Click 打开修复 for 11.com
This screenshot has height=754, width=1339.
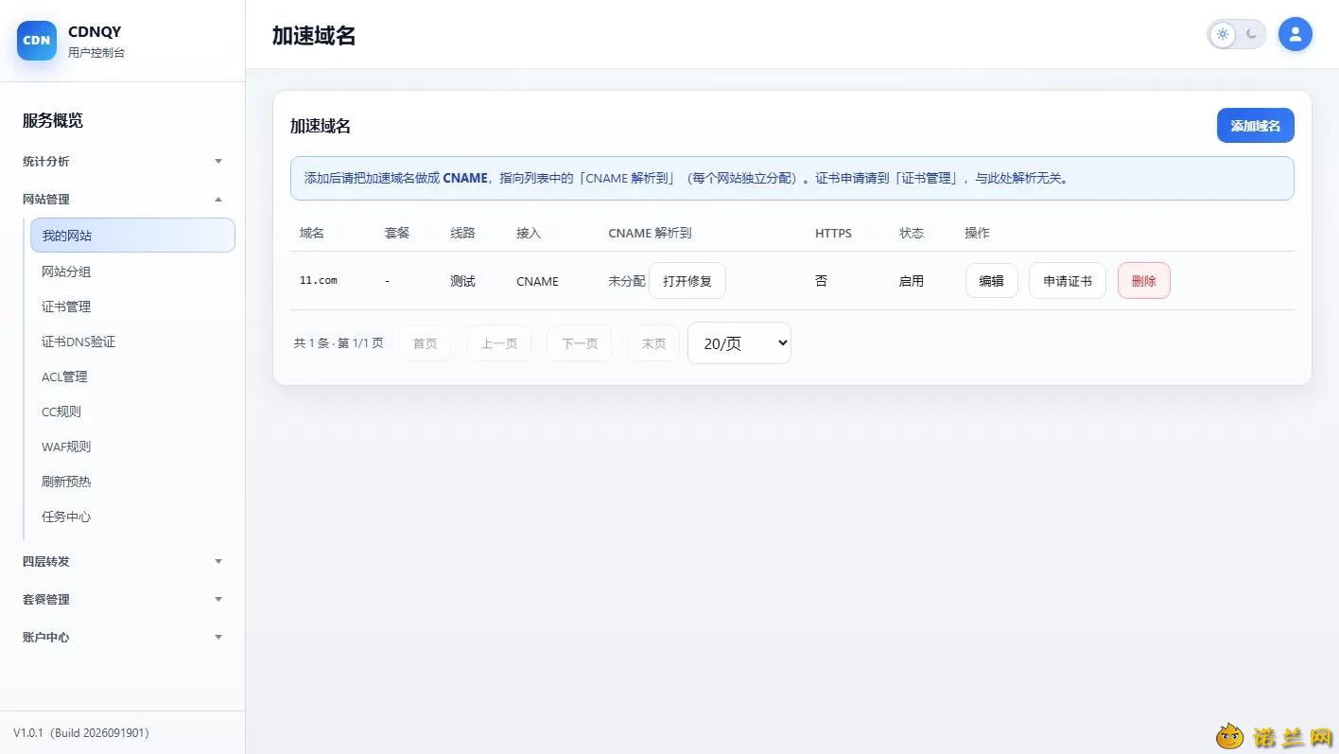(687, 281)
